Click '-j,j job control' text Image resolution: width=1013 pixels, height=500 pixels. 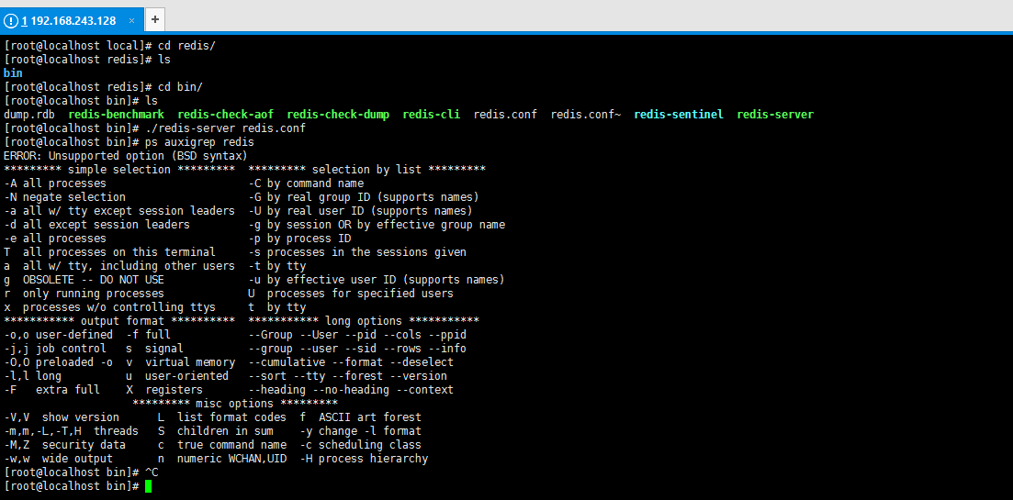tap(55, 349)
